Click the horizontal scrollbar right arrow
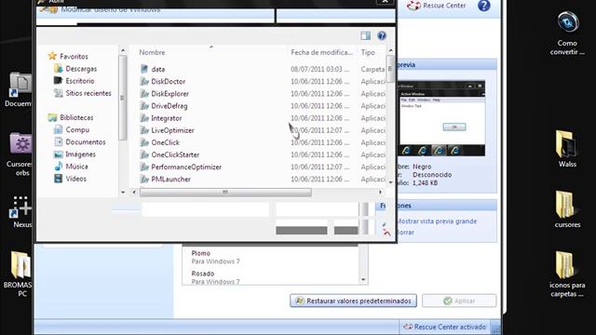The height and width of the screenshot is (335, 596). [x=380, y=193]
